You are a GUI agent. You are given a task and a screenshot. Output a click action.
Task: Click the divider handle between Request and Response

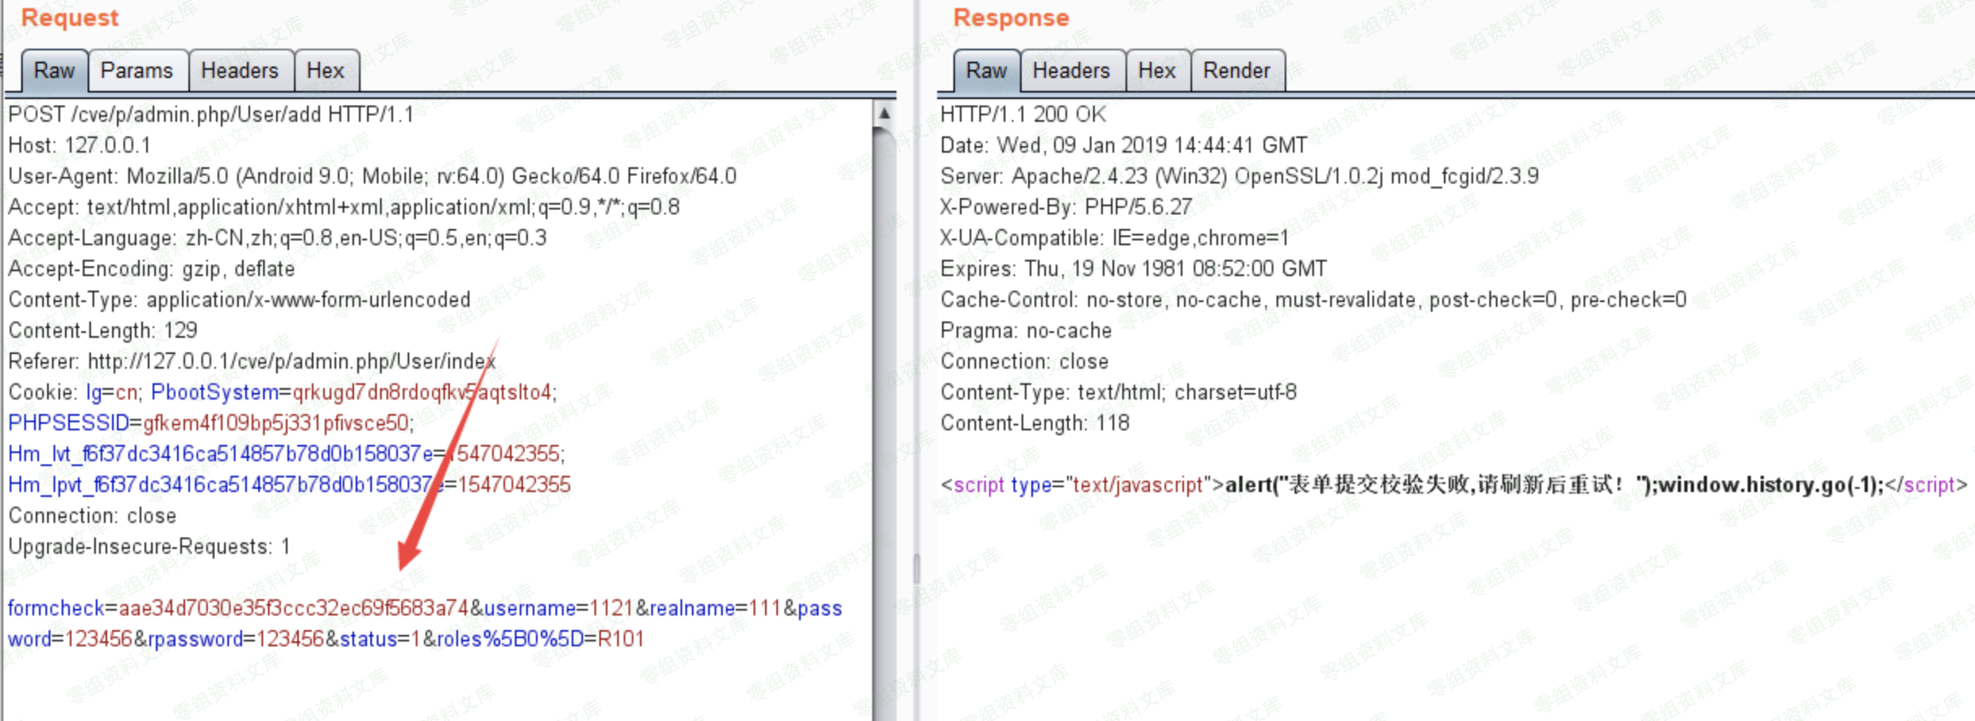tap(917, 568)
